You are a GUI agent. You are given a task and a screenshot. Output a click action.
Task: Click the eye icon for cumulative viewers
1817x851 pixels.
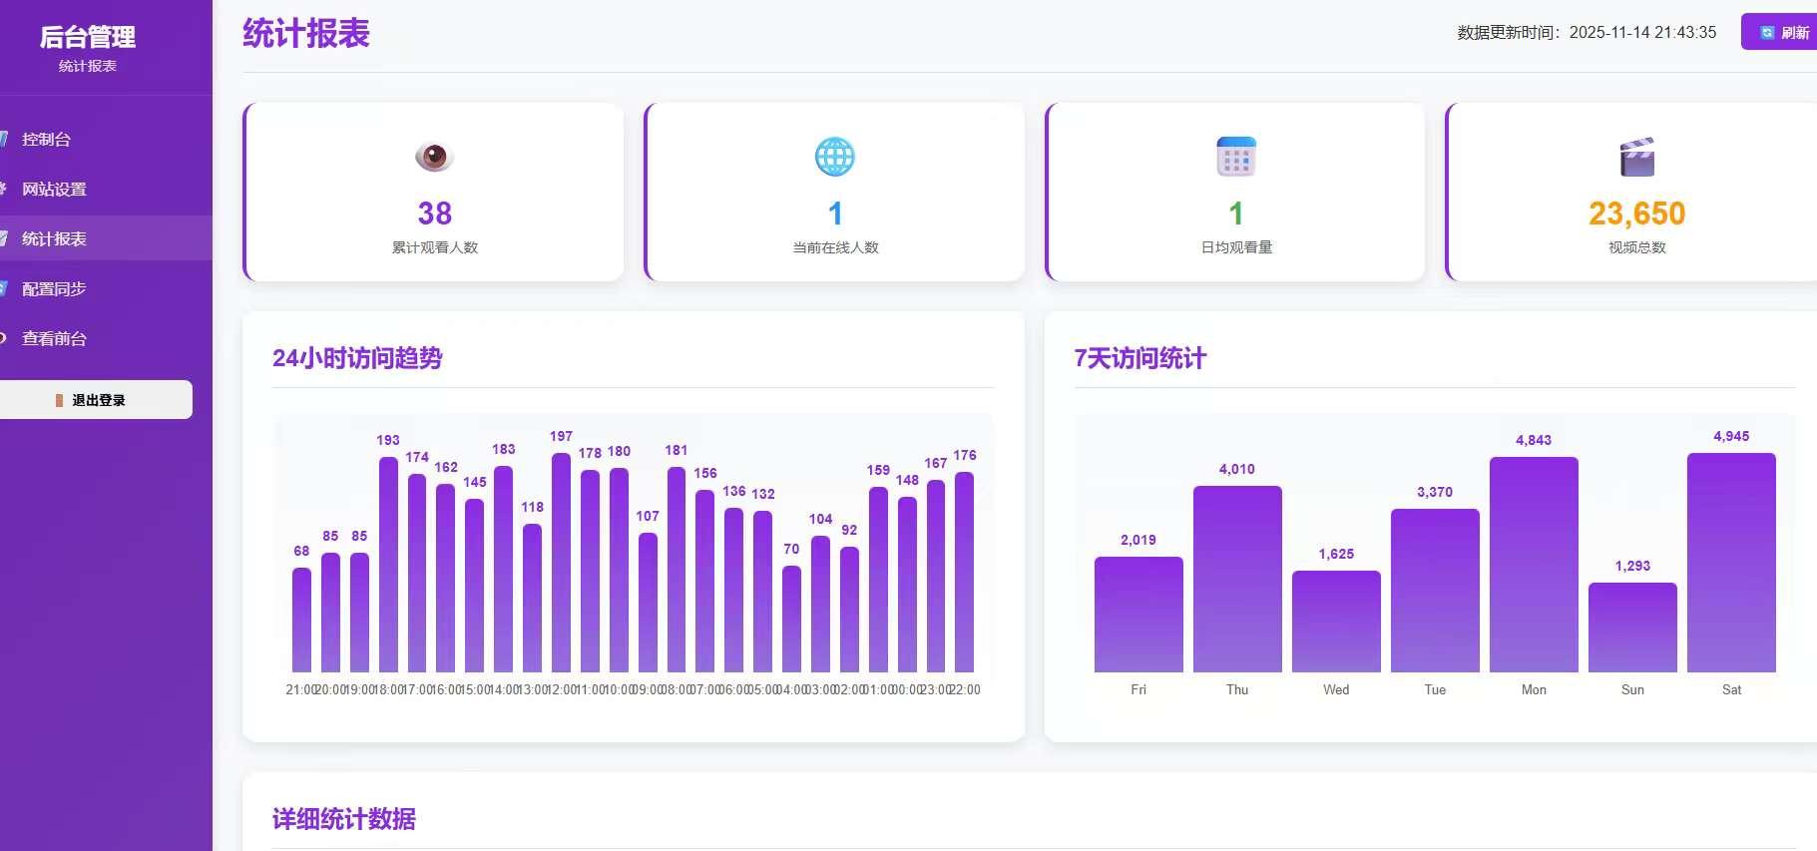(434, 157)
